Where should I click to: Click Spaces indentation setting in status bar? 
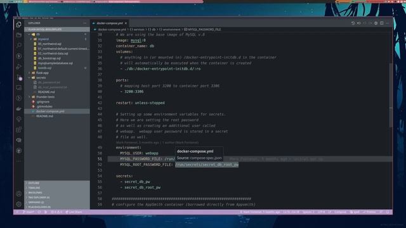pyautogui.click(x=308, y=212)
